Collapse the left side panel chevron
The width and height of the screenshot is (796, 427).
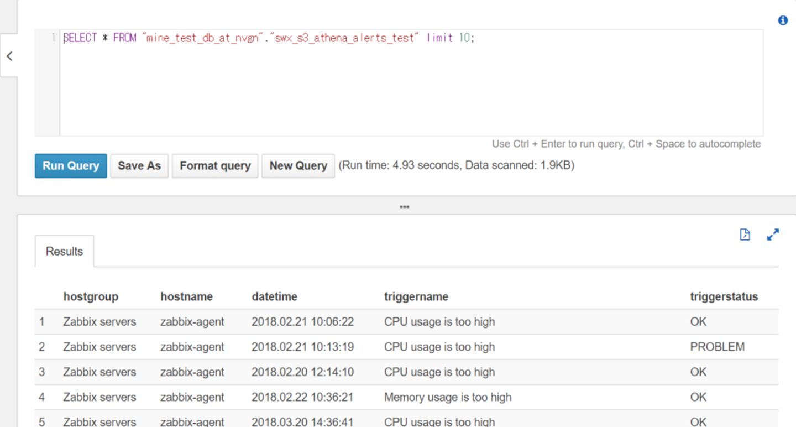tap(9, 56)
